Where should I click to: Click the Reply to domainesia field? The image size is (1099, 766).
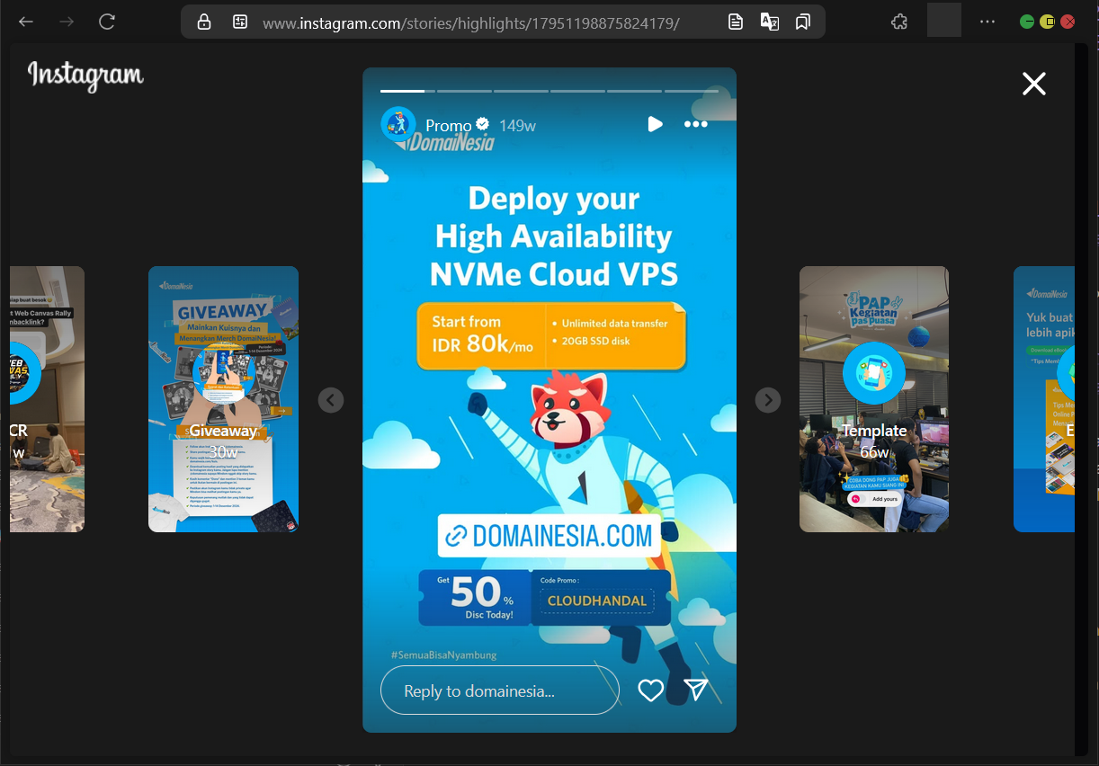500,690
